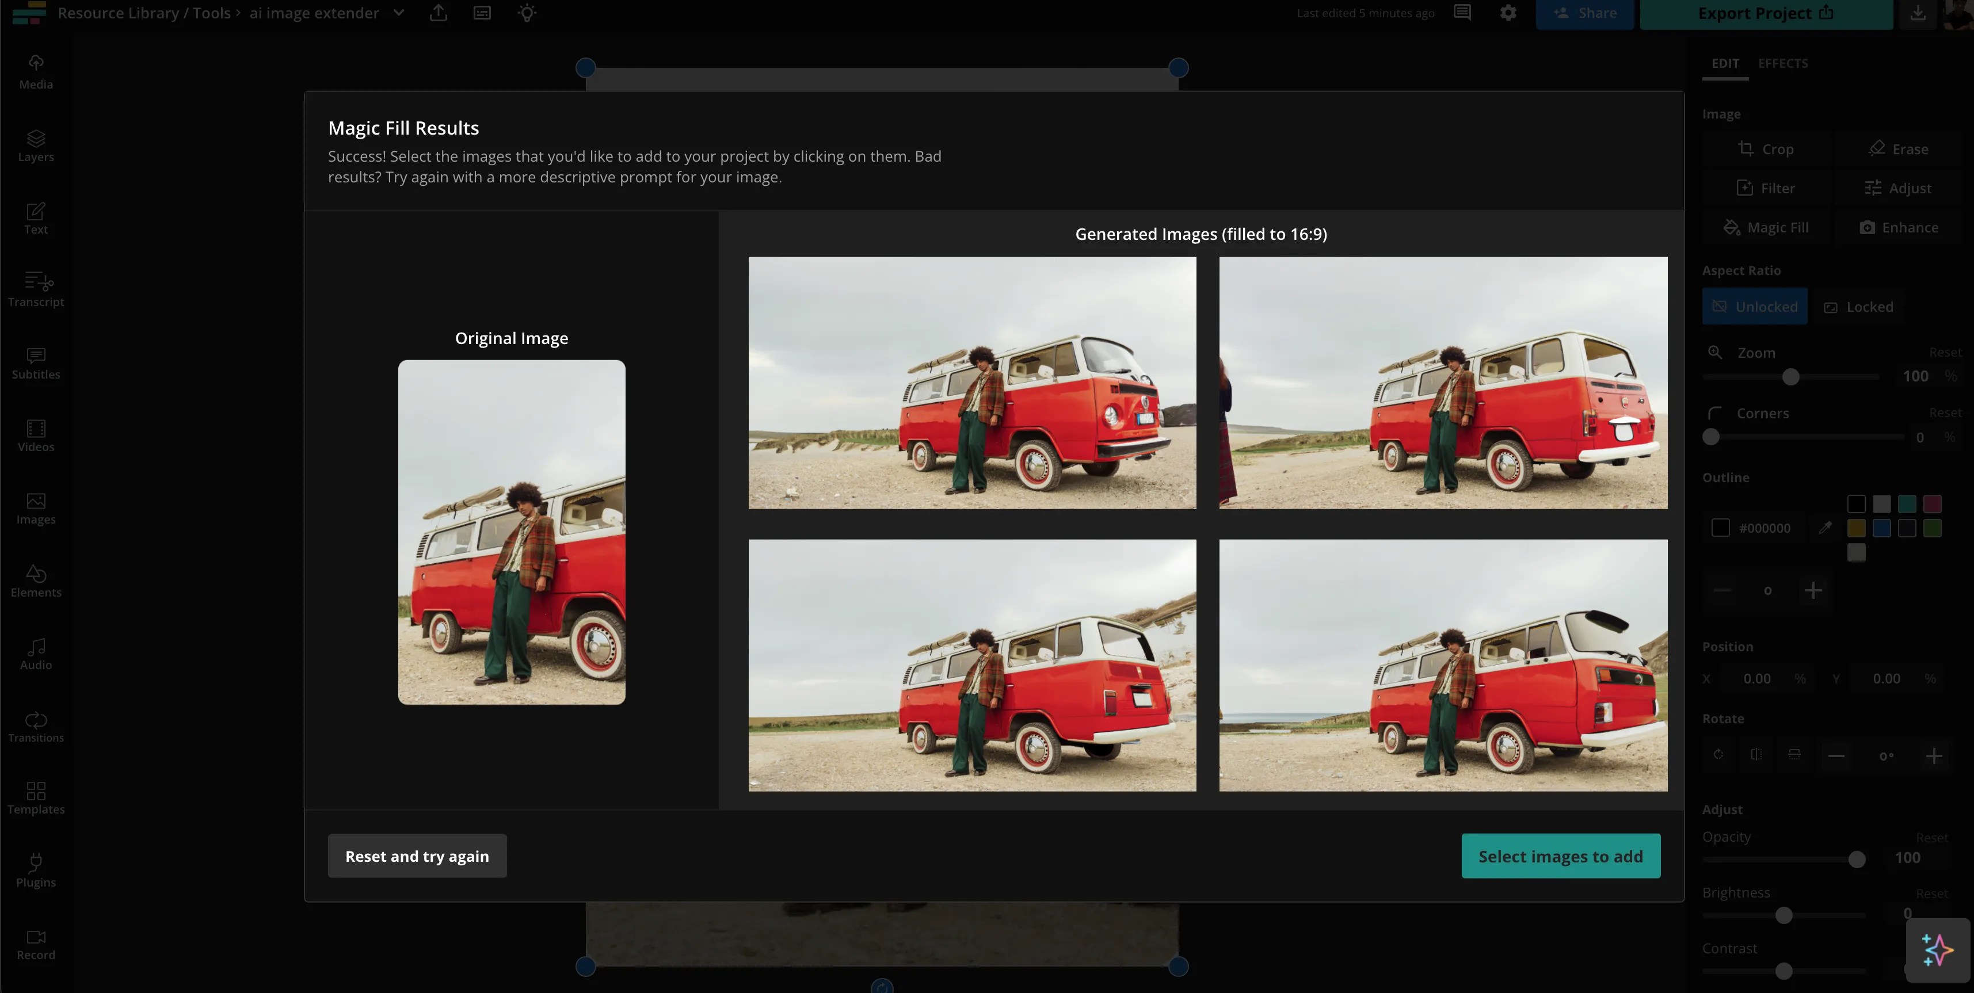Image resolution: width=1974 pixels, height=993 pixels.
Task: Pick outline color with the eyedropper
Action: (x=1826, y=528)
